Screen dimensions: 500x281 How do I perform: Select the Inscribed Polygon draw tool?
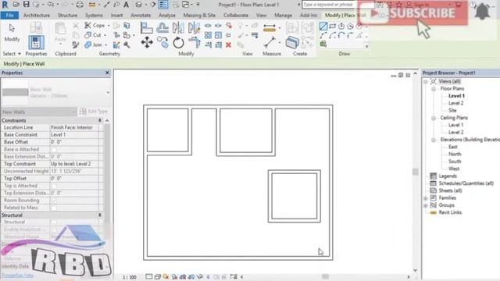(341, 26)
